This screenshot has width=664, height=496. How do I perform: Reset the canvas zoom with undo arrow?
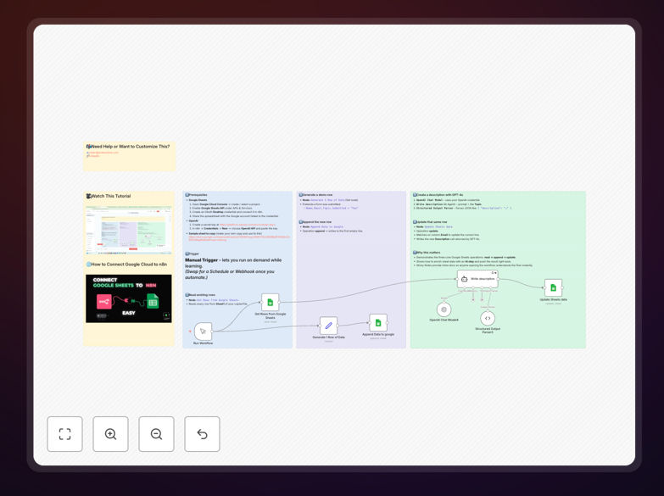(202, 434)
